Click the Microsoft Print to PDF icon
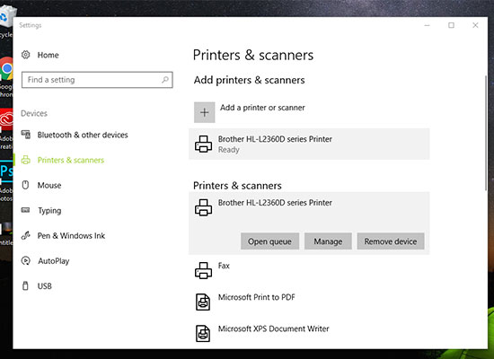Viewport: 494px width, 359px height. (x=203, y=302)
